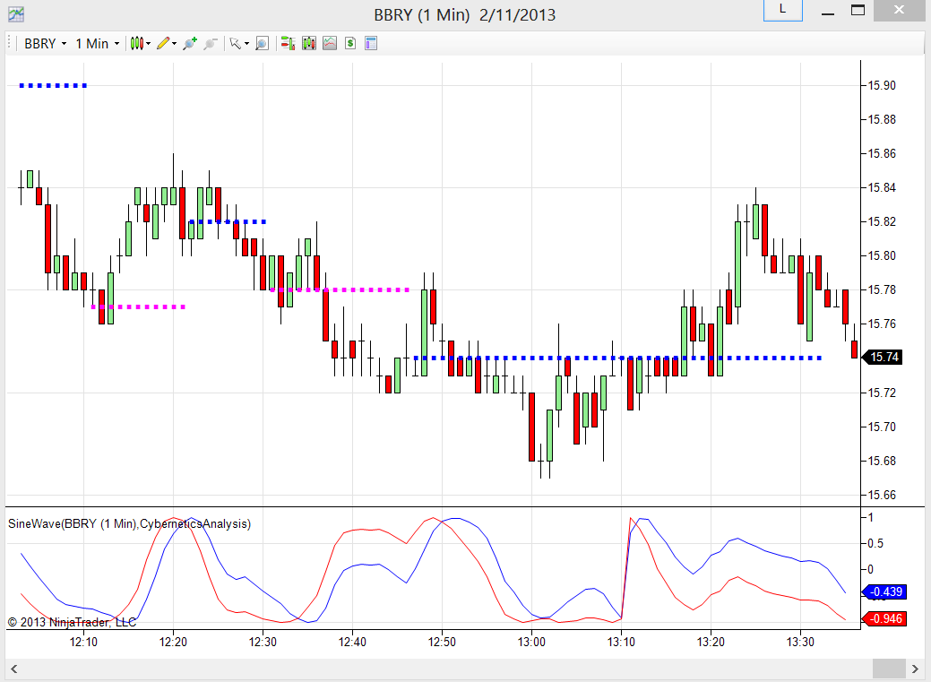Click the horizontal scrollbar thumb
Viewport: 931px width, 682px height.
tap(890, 669)
